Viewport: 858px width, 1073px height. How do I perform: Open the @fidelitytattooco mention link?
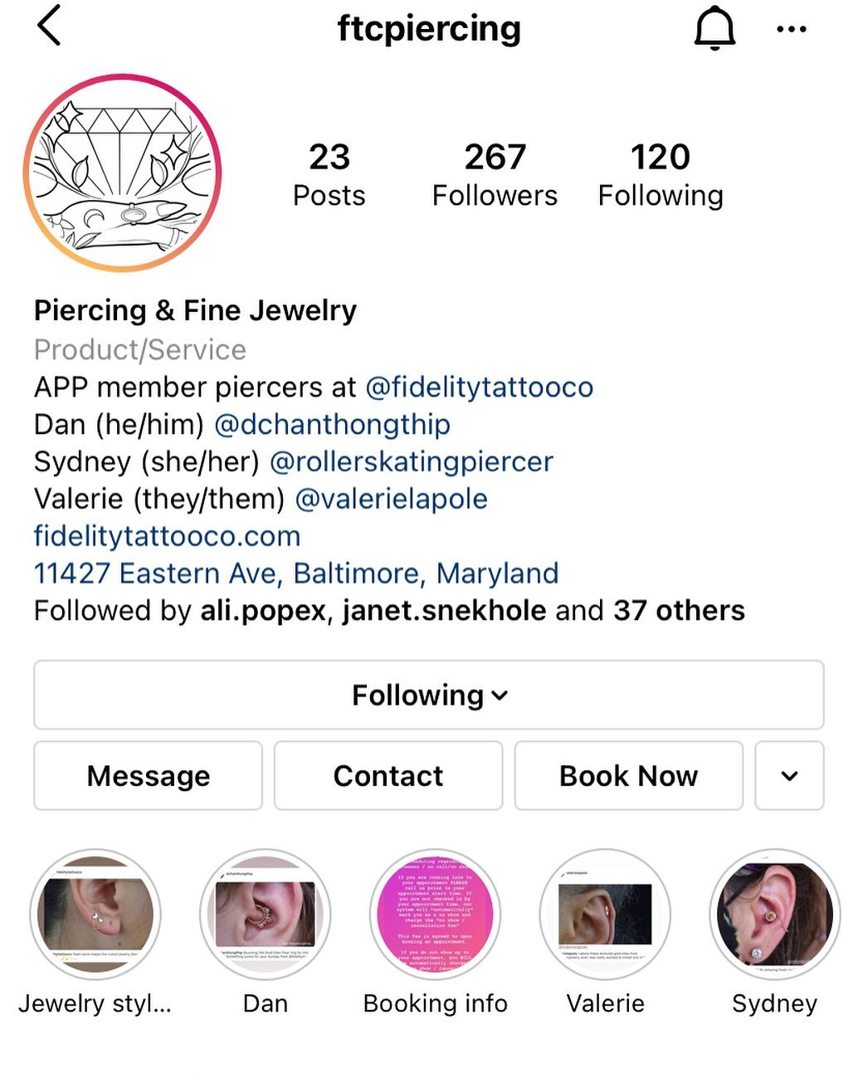coord(480,388)
